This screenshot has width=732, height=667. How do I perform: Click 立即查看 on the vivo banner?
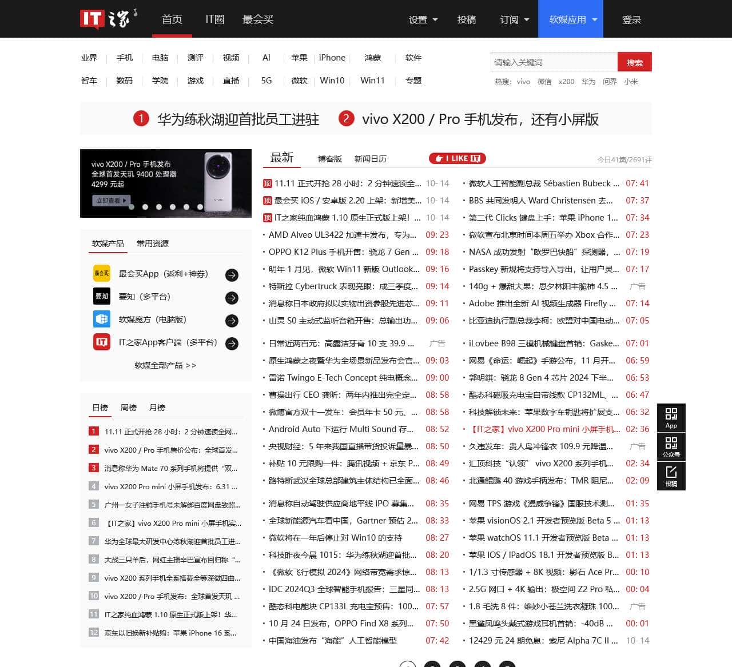pyautogui.click(x=112, y=201)
